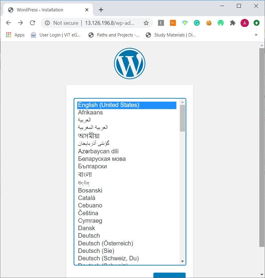Click the page scroll up arrow
Screen dimensions: 265x278
(262, 45)
